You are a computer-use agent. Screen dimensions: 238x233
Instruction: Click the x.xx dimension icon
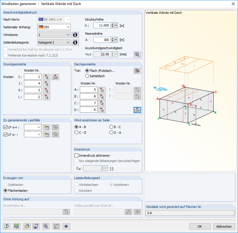click(x=56, y=226)
